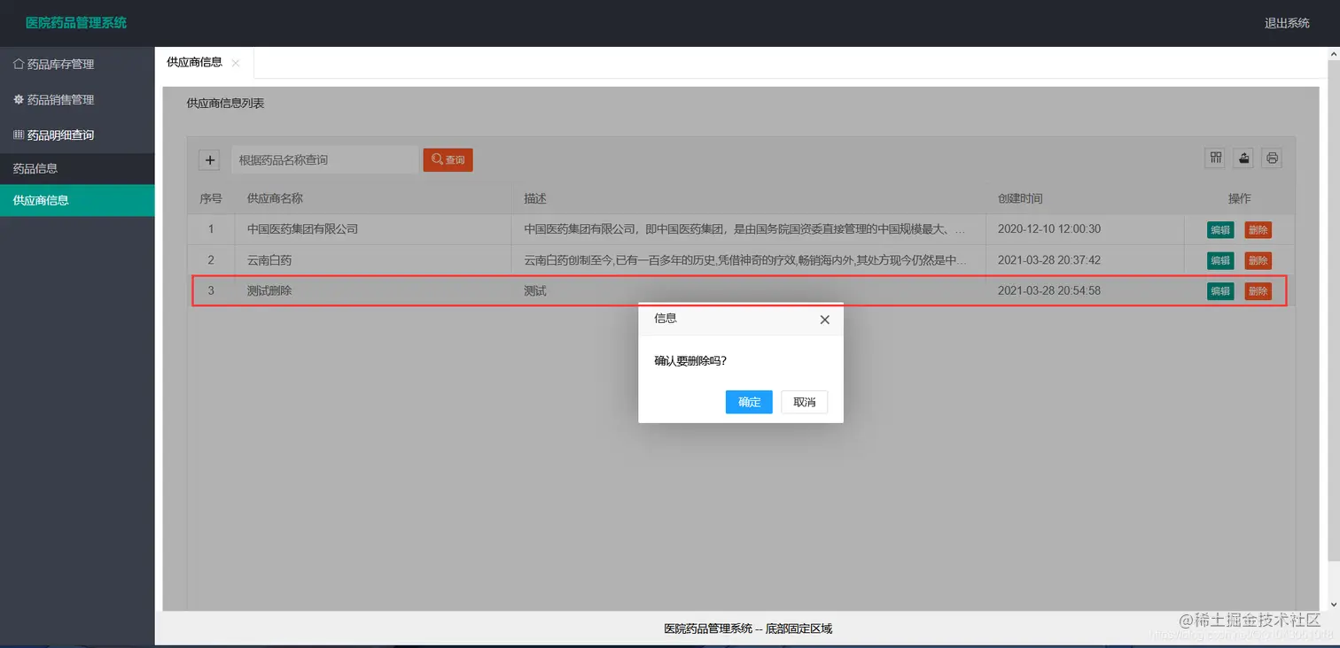Click the column visibility icon above the table
The height and width of the screenshot is (648, 1340).
pos(1215,158)
